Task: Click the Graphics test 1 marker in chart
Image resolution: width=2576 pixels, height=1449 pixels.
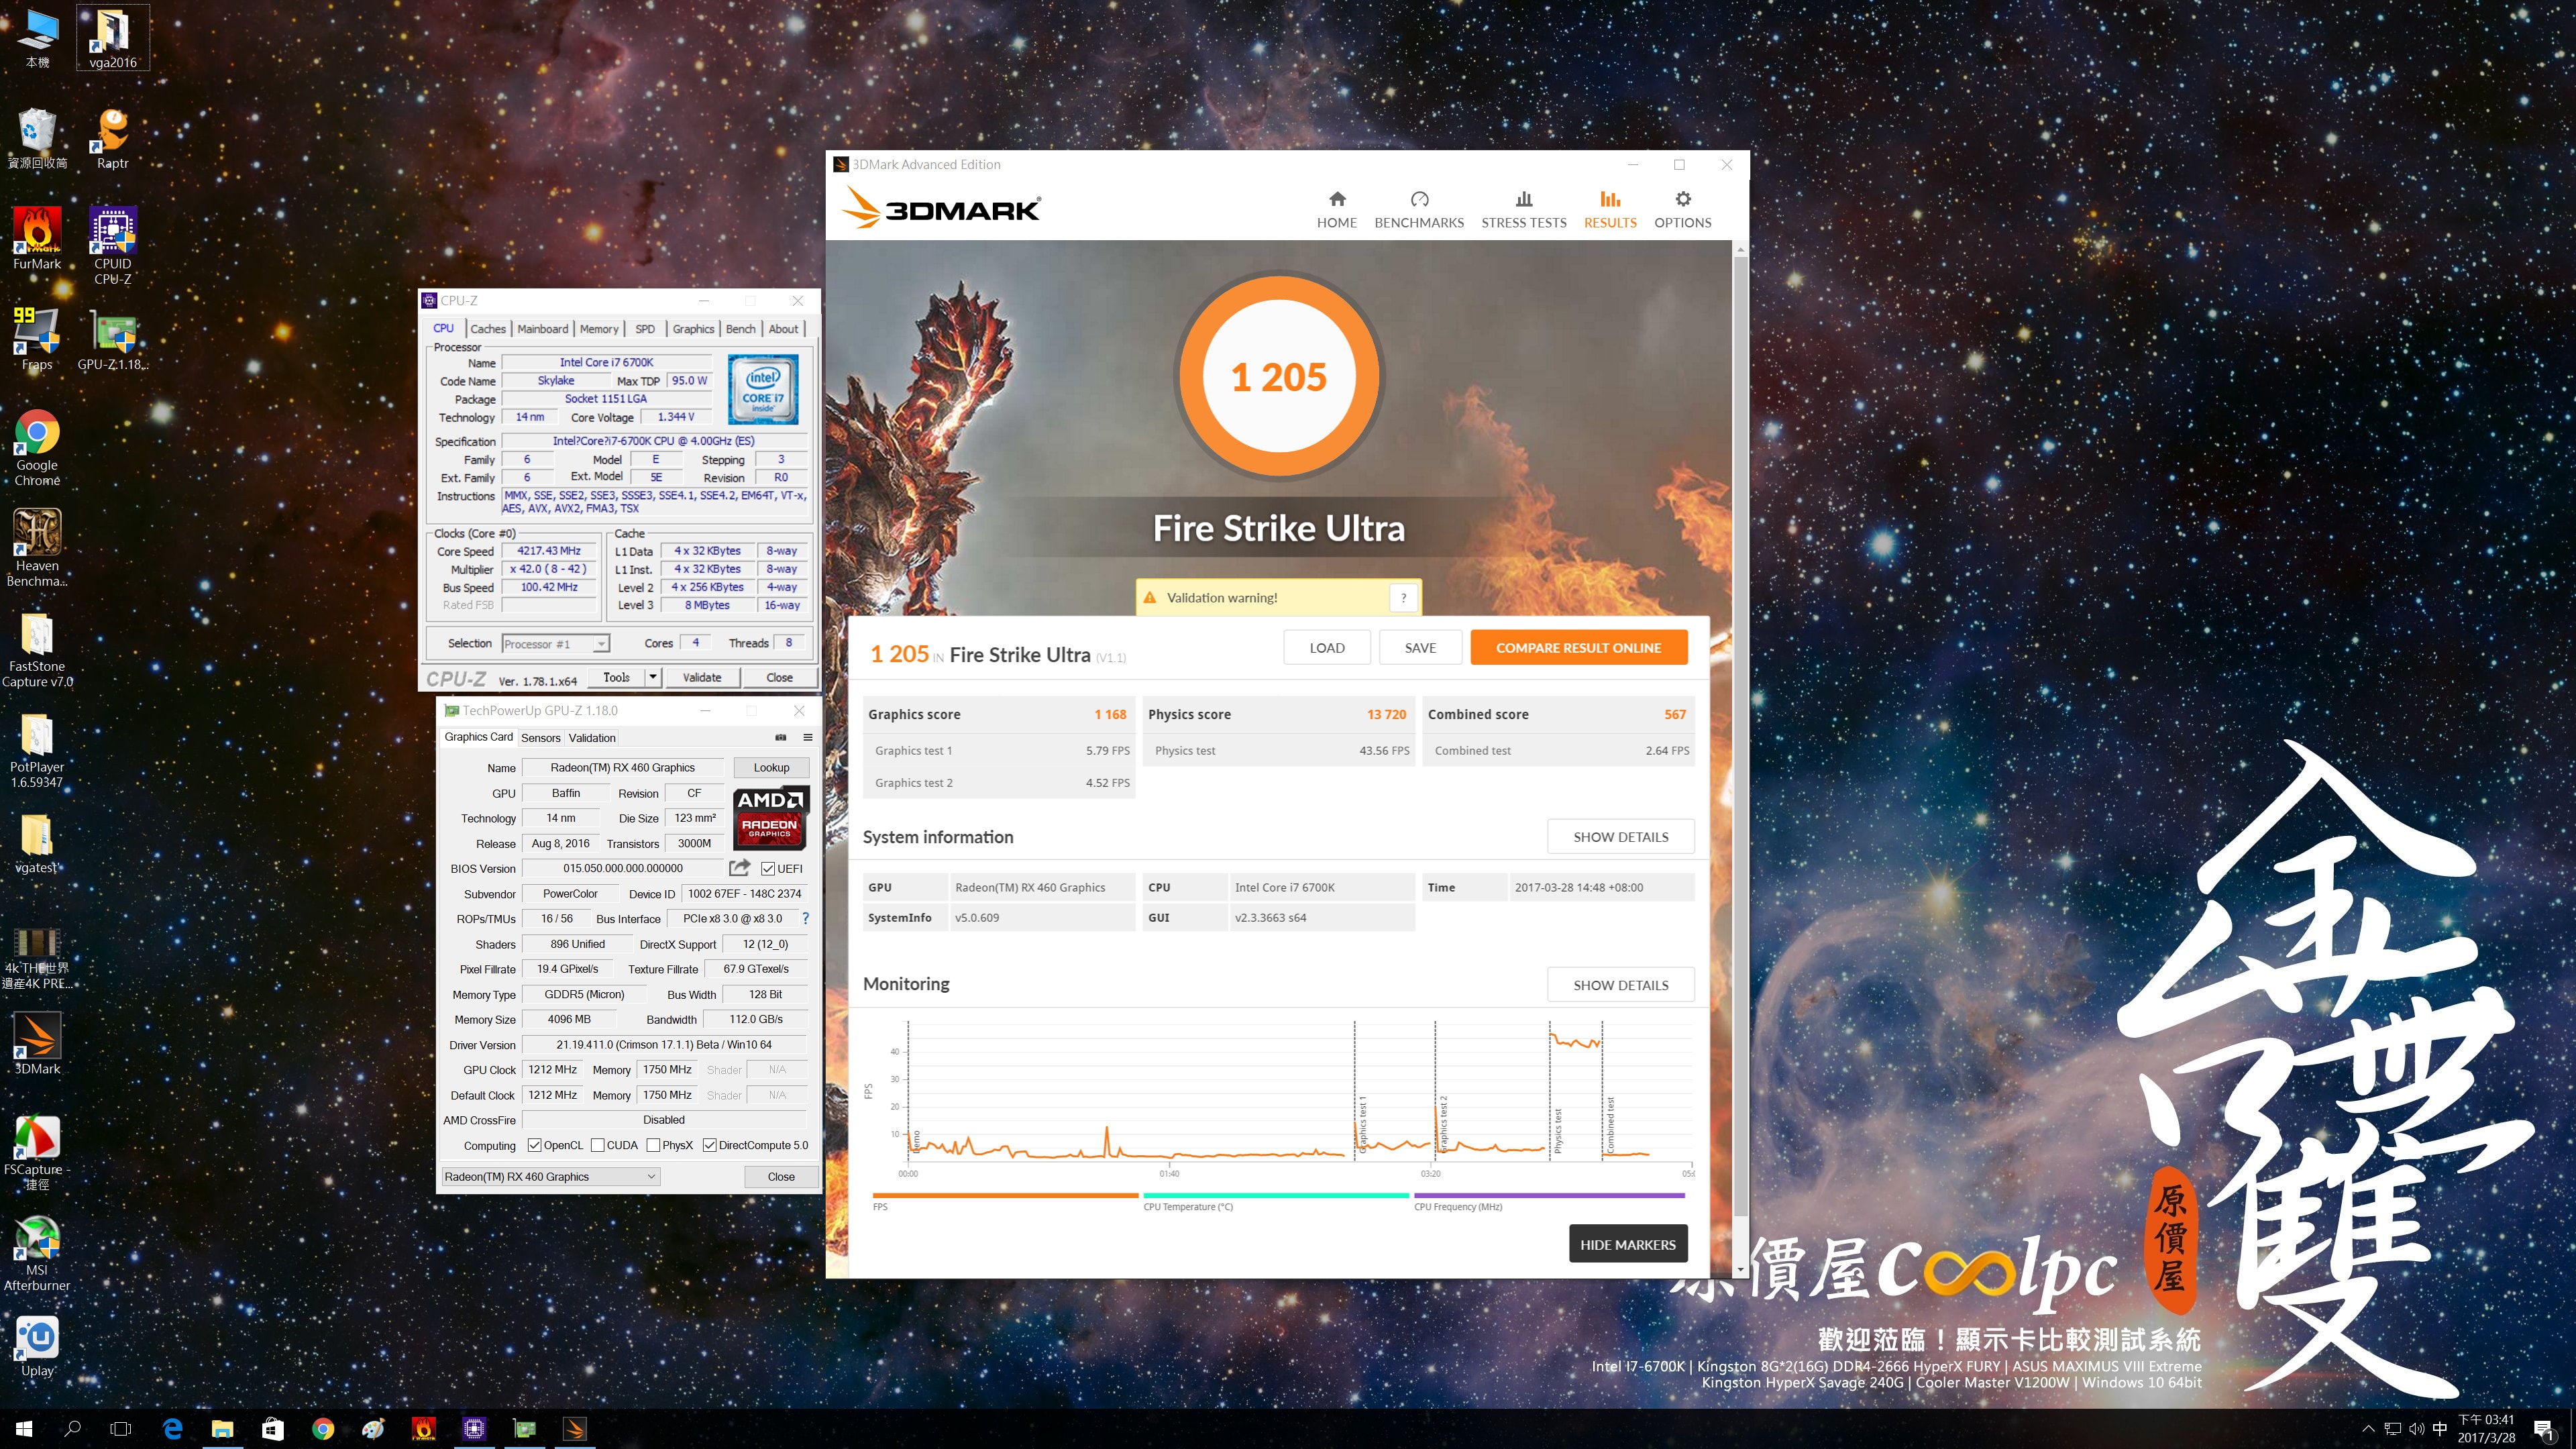Action: coord(1362,1124)
